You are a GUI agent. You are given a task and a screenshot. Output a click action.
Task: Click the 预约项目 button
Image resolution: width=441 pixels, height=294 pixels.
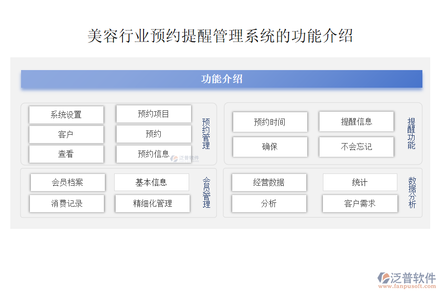pos(153,114)
